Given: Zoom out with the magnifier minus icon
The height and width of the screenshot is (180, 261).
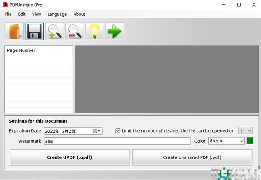Looking at the screenshot, I should (74, 31).
